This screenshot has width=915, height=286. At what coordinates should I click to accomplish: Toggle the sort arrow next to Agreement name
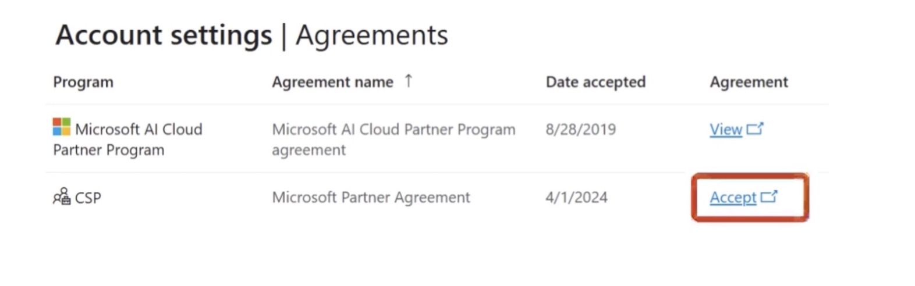point(409,81)
